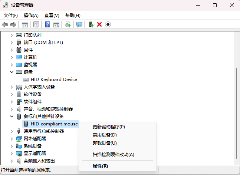
Task: Click the vertical scrollbar thumb
Action: [x=237, y=113]
